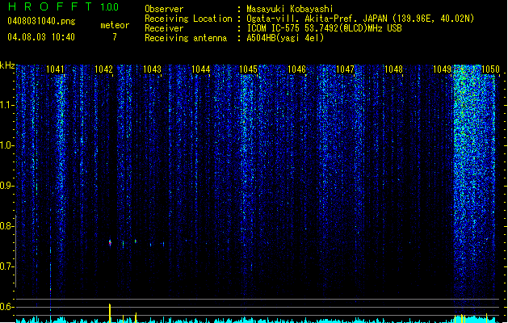Viewport: 508px width, 323px height.
Task: Click the Receiving antenna label
Action: click(x=186, y=38)
